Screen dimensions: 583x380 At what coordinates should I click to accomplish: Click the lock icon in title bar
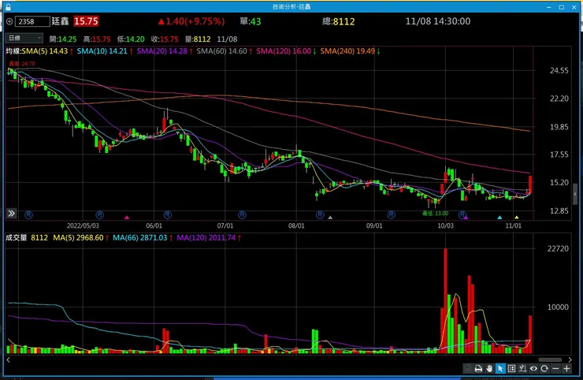coord(8,6)
